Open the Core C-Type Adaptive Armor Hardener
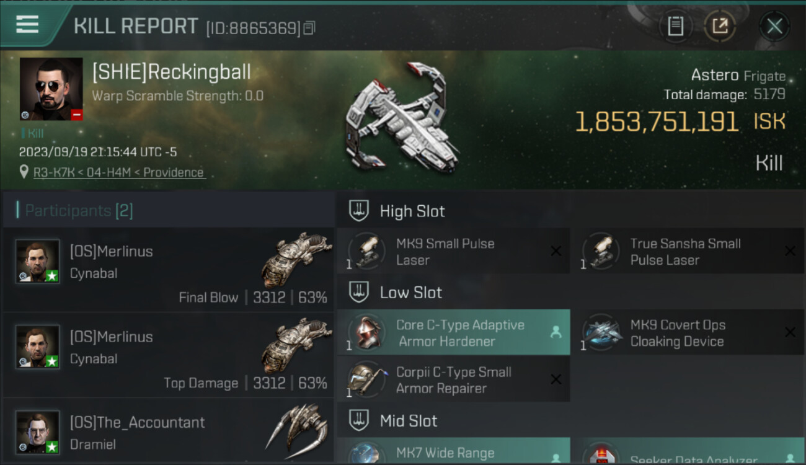Screen dimensions: 806x465 [453, 332]
